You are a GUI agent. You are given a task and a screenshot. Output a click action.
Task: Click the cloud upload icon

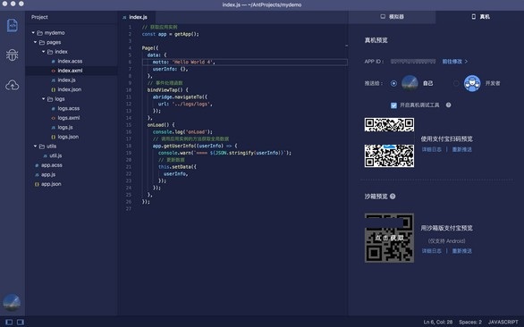(x=12, y=85)
